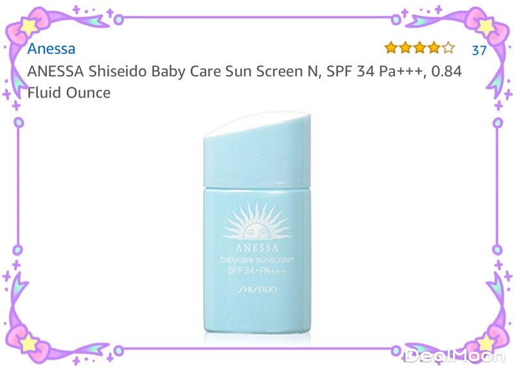
Task: Click the pink bow in the bottom-left corner
Action: [27, 343]
